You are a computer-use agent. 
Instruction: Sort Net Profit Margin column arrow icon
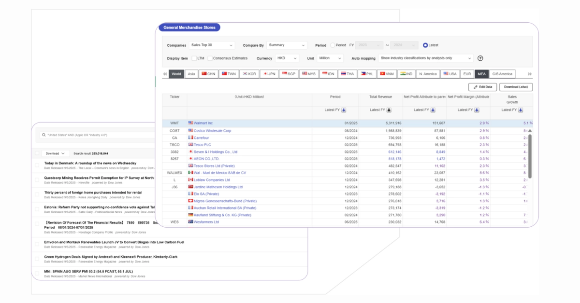click(x=477, y=110)
